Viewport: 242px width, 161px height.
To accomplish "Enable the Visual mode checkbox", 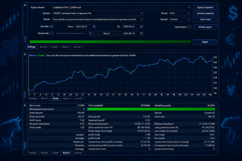I will pos(52,33).
